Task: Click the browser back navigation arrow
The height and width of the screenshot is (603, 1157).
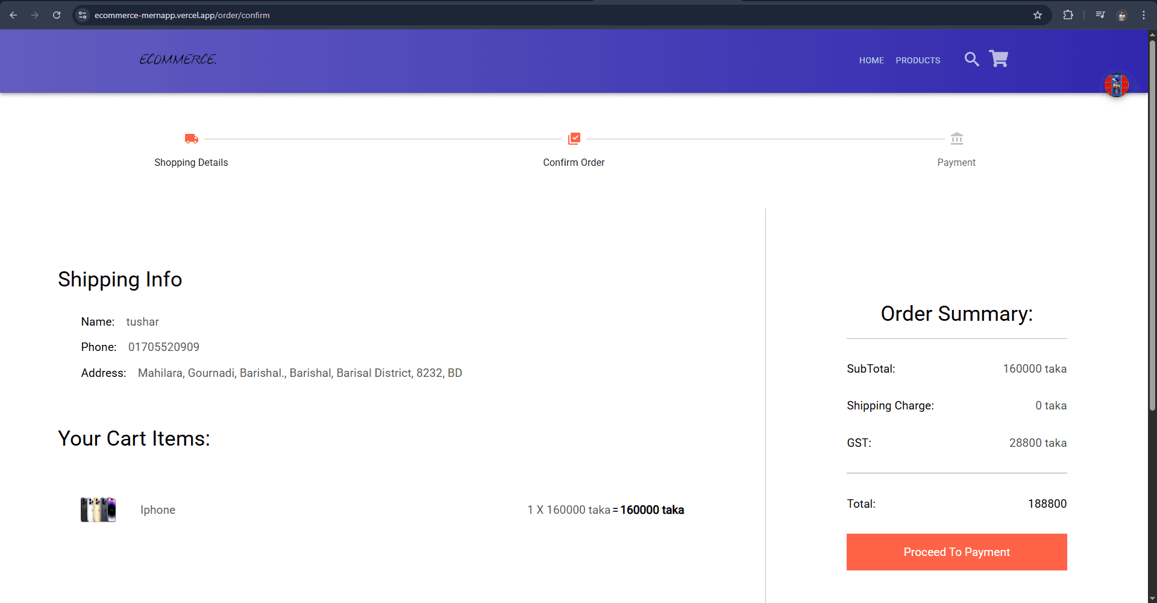Action: 13,15
